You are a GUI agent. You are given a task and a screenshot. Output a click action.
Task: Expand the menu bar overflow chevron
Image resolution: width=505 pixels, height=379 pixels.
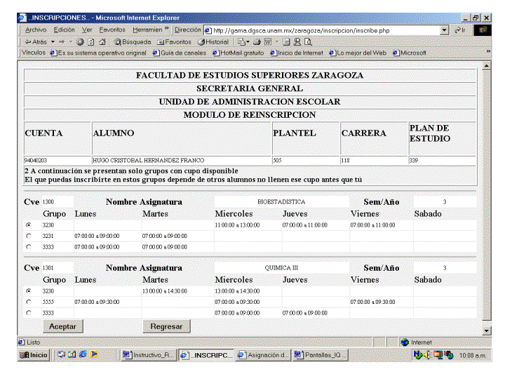click(167, 29)
